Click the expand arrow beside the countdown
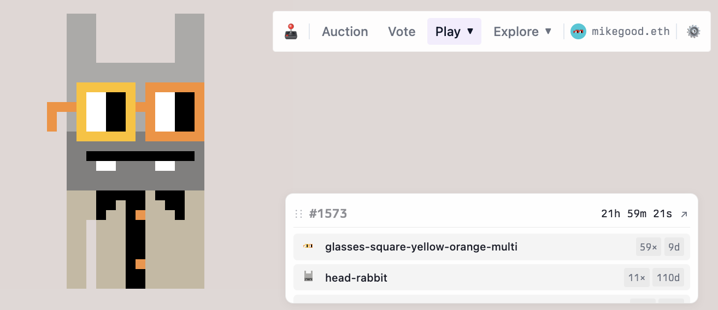Screen dimensions: 718x310 (x=684, y=214)
